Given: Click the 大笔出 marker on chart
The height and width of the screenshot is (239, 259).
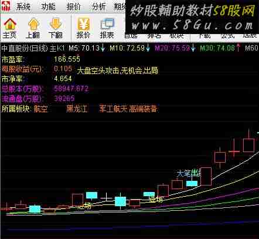Looking at the screenshot, I should [x=189, y=174].
